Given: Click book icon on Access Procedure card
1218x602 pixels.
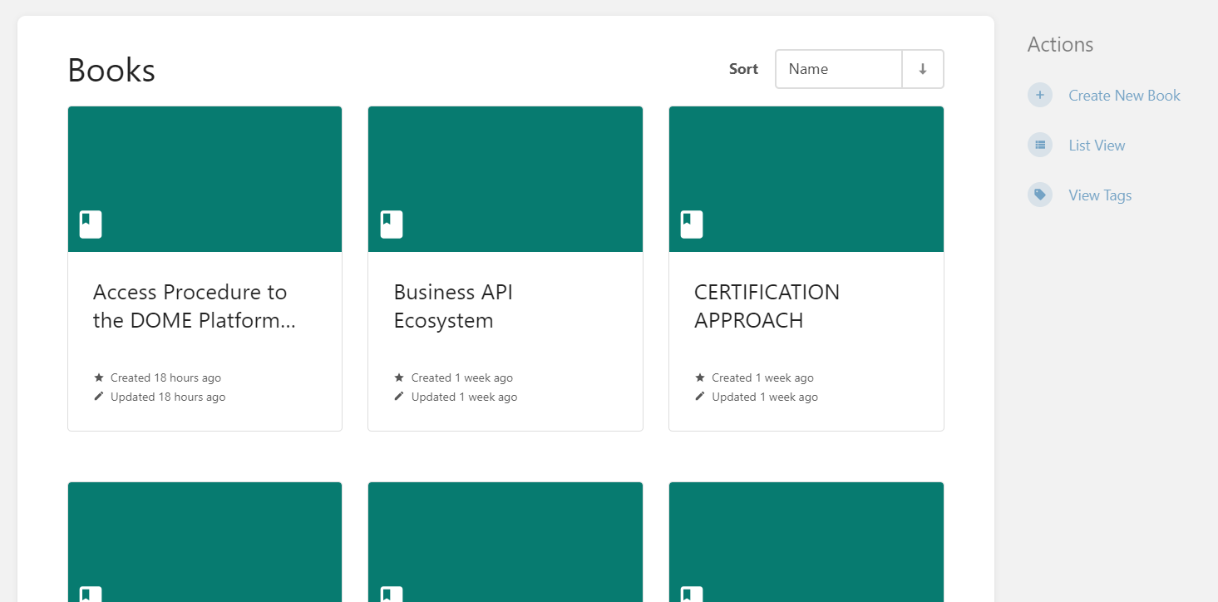Looking at the screenshot, I should click(91, 225).
